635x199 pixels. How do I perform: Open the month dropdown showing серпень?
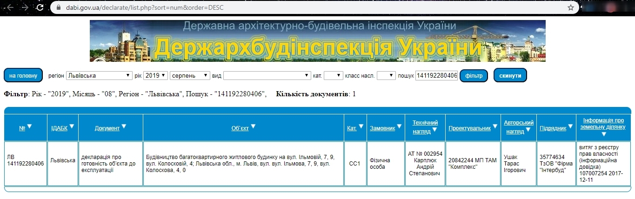[190, 75]
